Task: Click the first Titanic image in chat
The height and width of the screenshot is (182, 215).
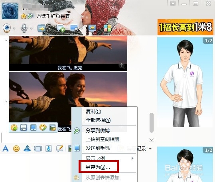Action: [68, 53]
